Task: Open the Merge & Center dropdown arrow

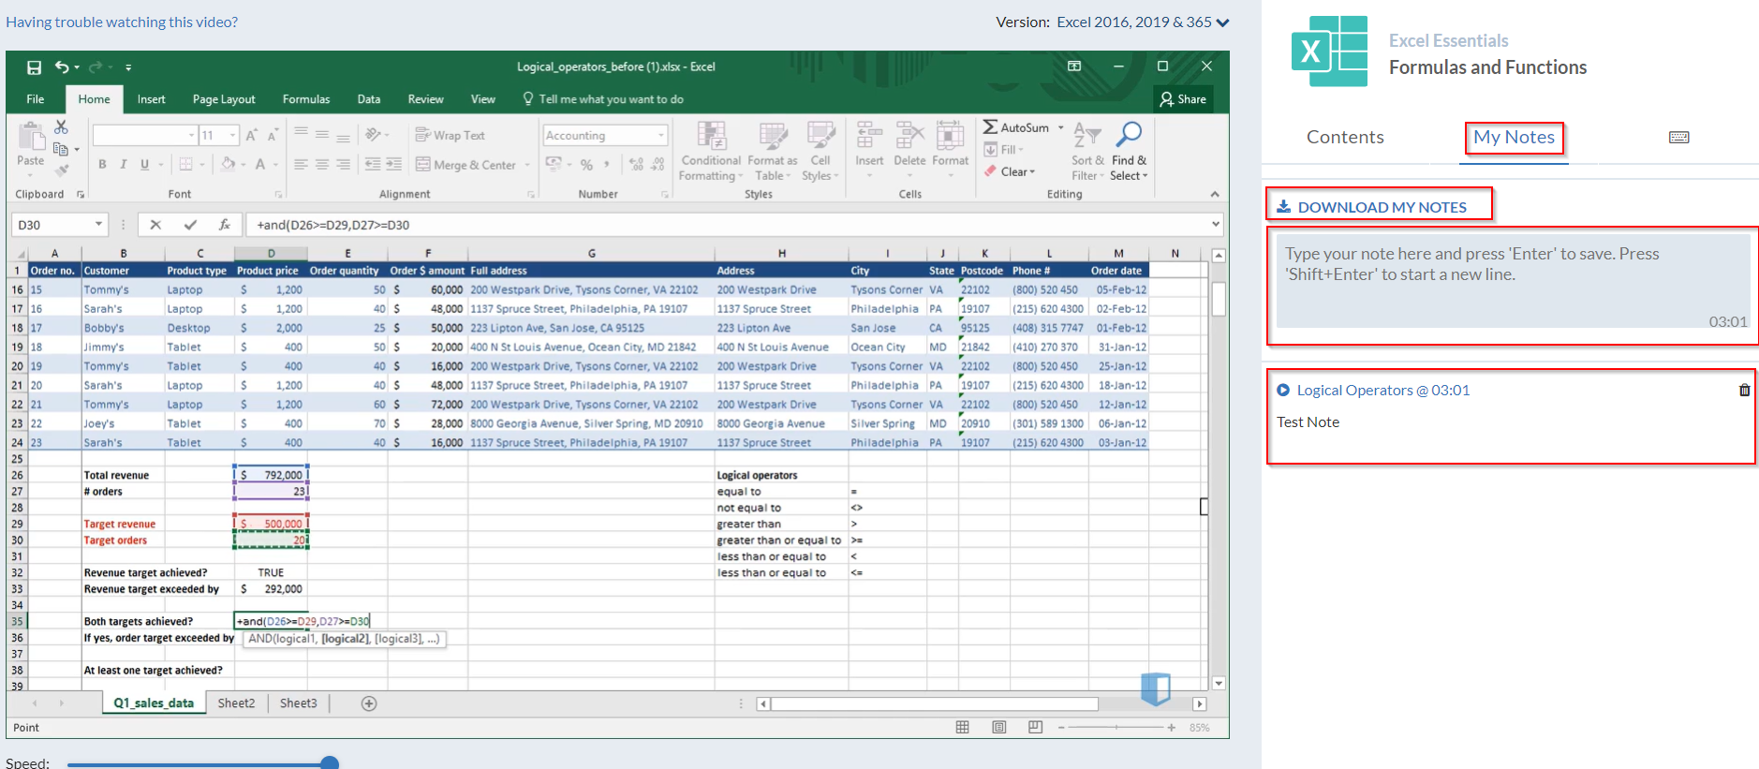Action: pos(527,165)
